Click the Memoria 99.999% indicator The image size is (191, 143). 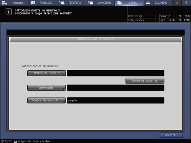coord(174,16)
